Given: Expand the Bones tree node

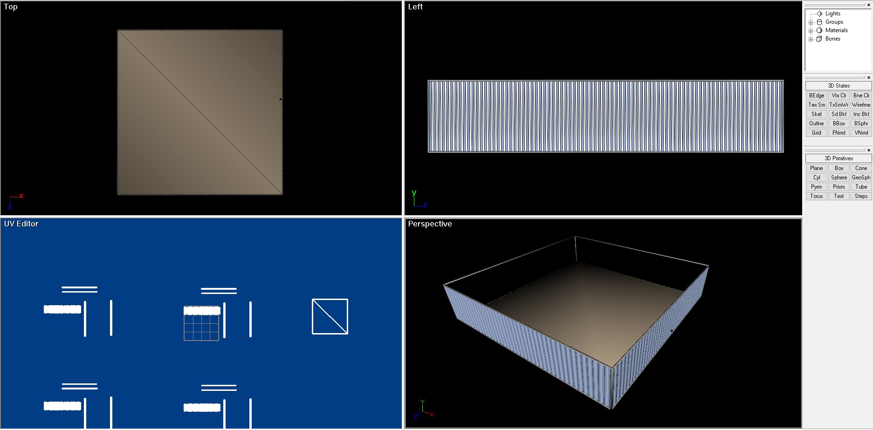Looking at the screenshot, I should tap(811, 39).
